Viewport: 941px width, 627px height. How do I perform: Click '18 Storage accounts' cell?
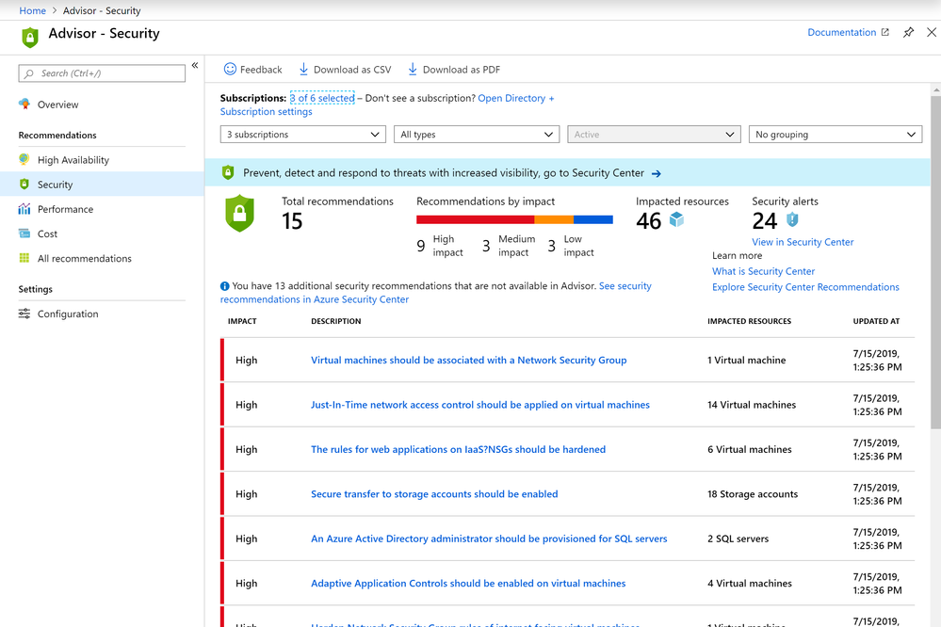coord(753,494)
